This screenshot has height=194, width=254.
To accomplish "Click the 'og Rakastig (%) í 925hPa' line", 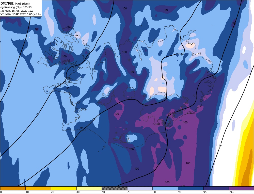I will pos(16,7).
